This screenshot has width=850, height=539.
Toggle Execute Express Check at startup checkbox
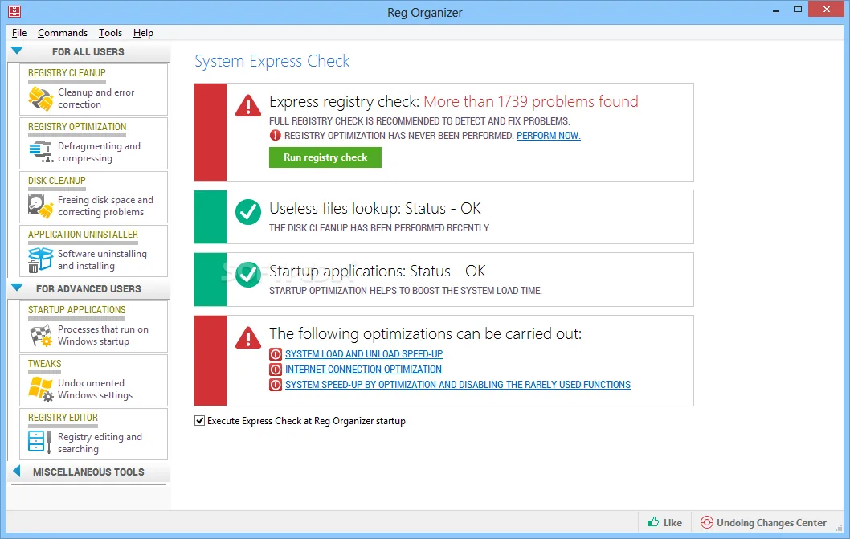pyautogui.click(x=199, y=421)
